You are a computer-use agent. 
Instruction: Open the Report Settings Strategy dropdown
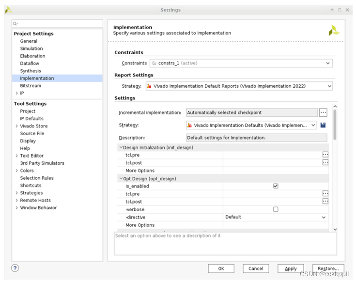click(239, 86)
